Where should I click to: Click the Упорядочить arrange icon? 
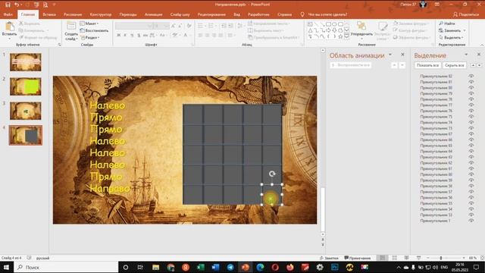(361, 26)
